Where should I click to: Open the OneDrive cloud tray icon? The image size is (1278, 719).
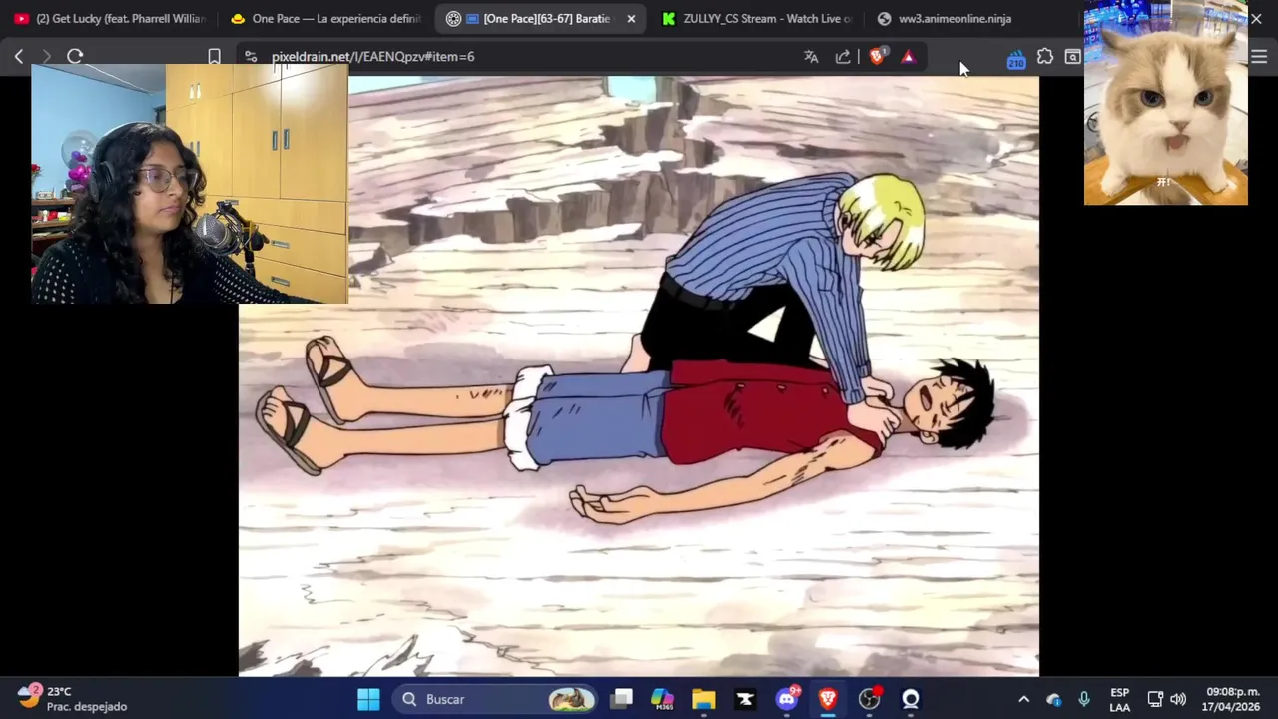tap(1054, 699)
